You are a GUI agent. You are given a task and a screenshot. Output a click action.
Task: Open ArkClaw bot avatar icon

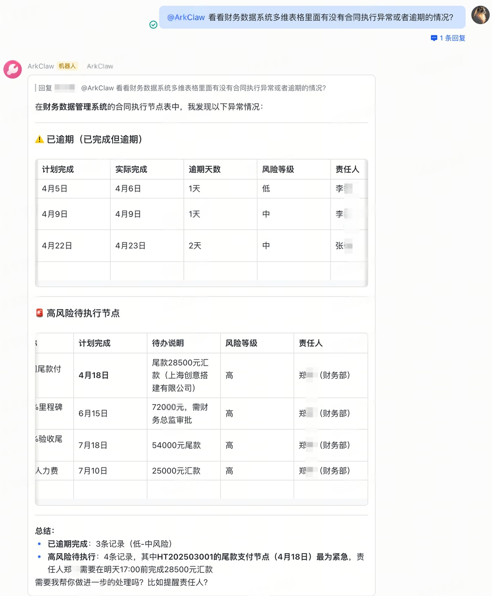tap(13, 69)
